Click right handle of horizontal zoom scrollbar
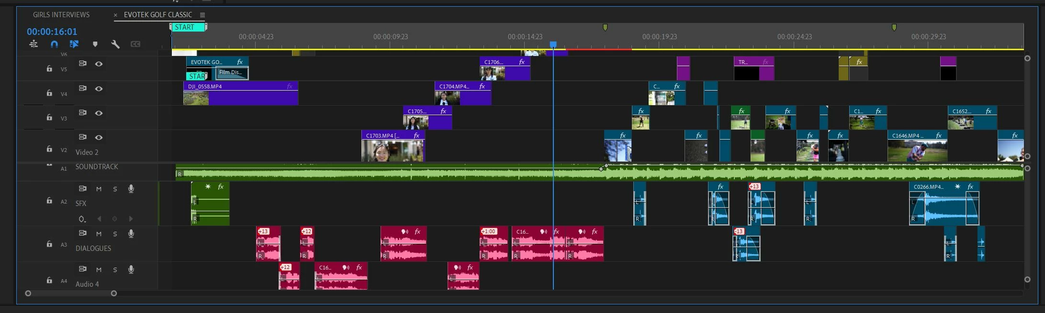Viewport: 1045px width, 313px height. point(114,293)
